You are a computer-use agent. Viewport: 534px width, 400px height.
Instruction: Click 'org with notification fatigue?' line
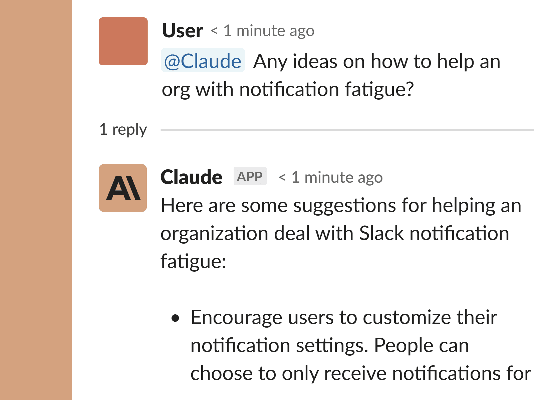287,90
